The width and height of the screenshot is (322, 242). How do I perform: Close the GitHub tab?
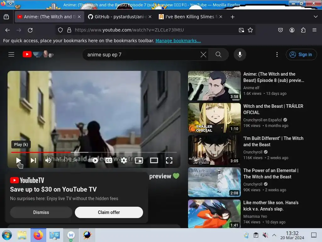tap(150, 17)
